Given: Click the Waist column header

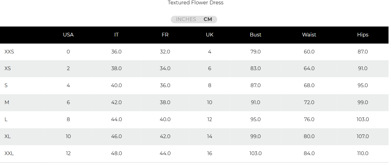Looking at the screenshot, I should pos(309,35).
